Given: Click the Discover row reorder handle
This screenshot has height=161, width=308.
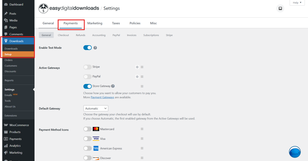Looking at the screenshot, I should [x=142, y=158].
